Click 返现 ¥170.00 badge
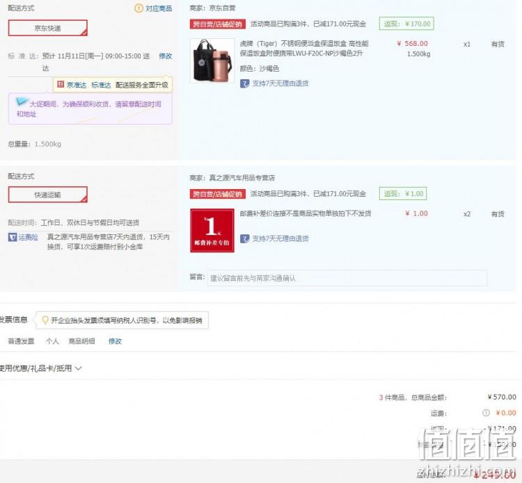 (x=406, y=24)
